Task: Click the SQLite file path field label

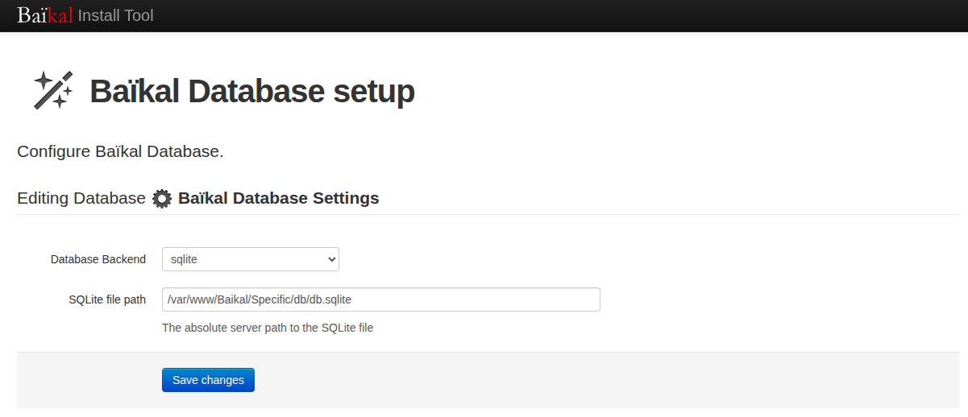Action: tap(107, 299)
